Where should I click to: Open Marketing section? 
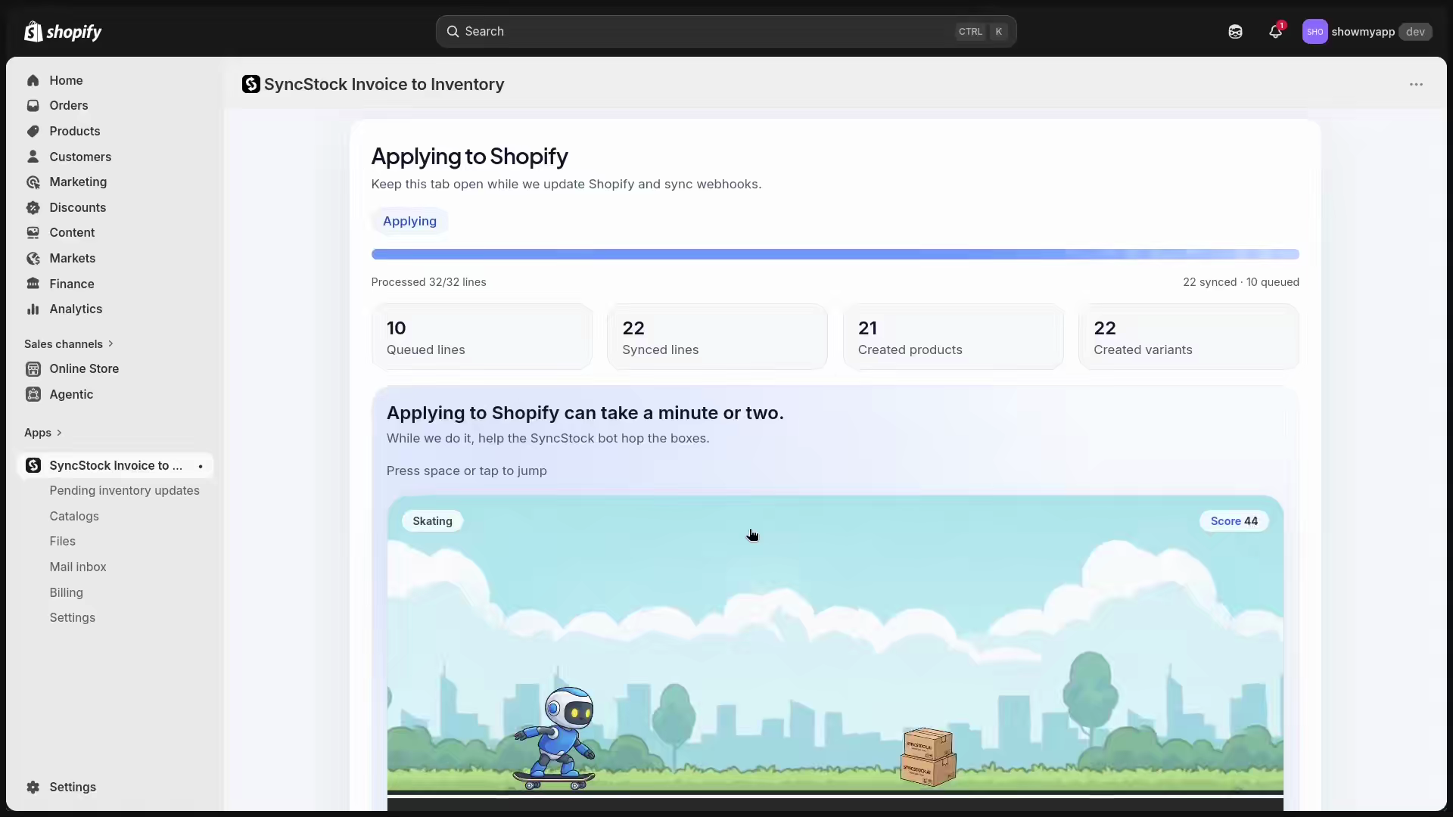(78, 182)
